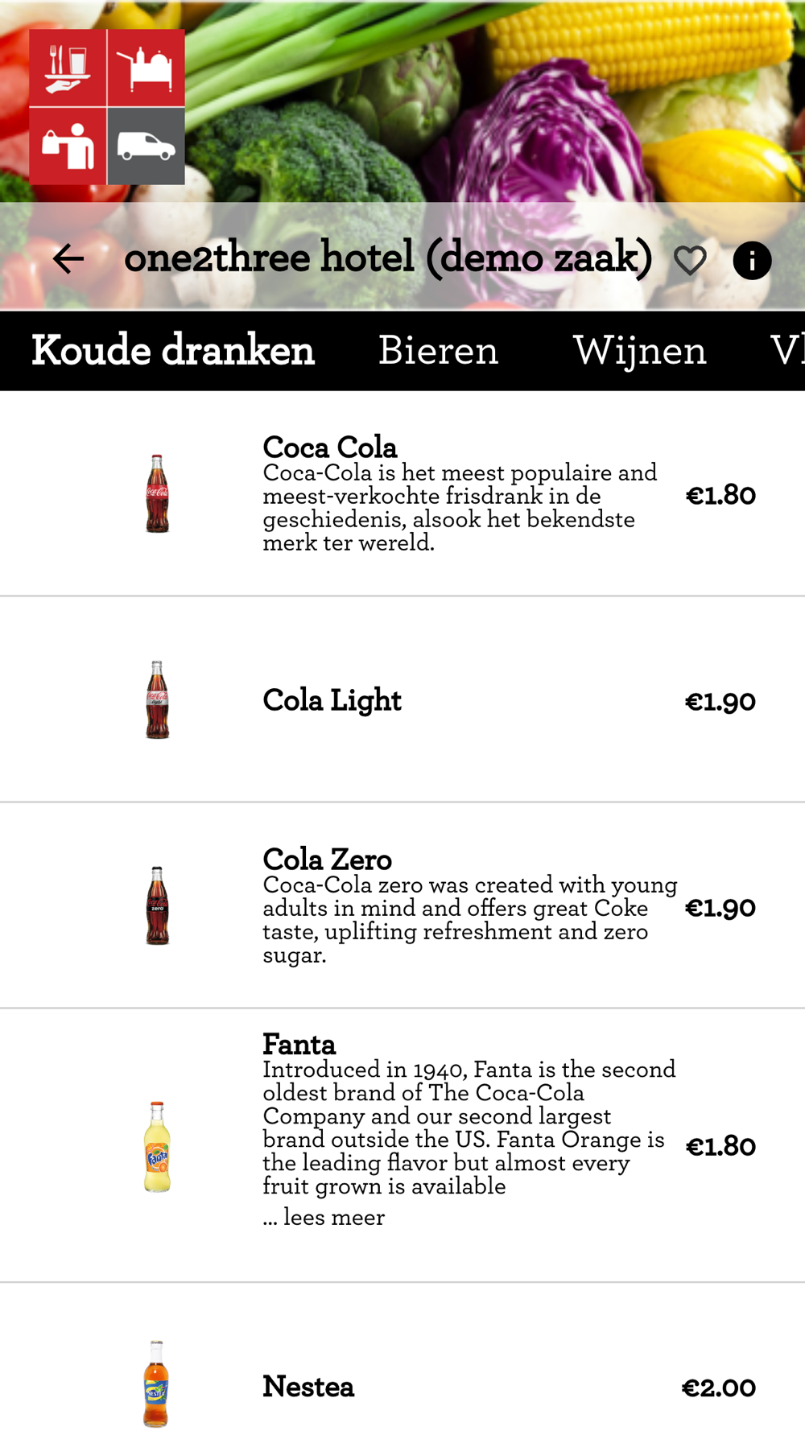
Task: Select the delivery van icon
Action: tap(146, 146)
